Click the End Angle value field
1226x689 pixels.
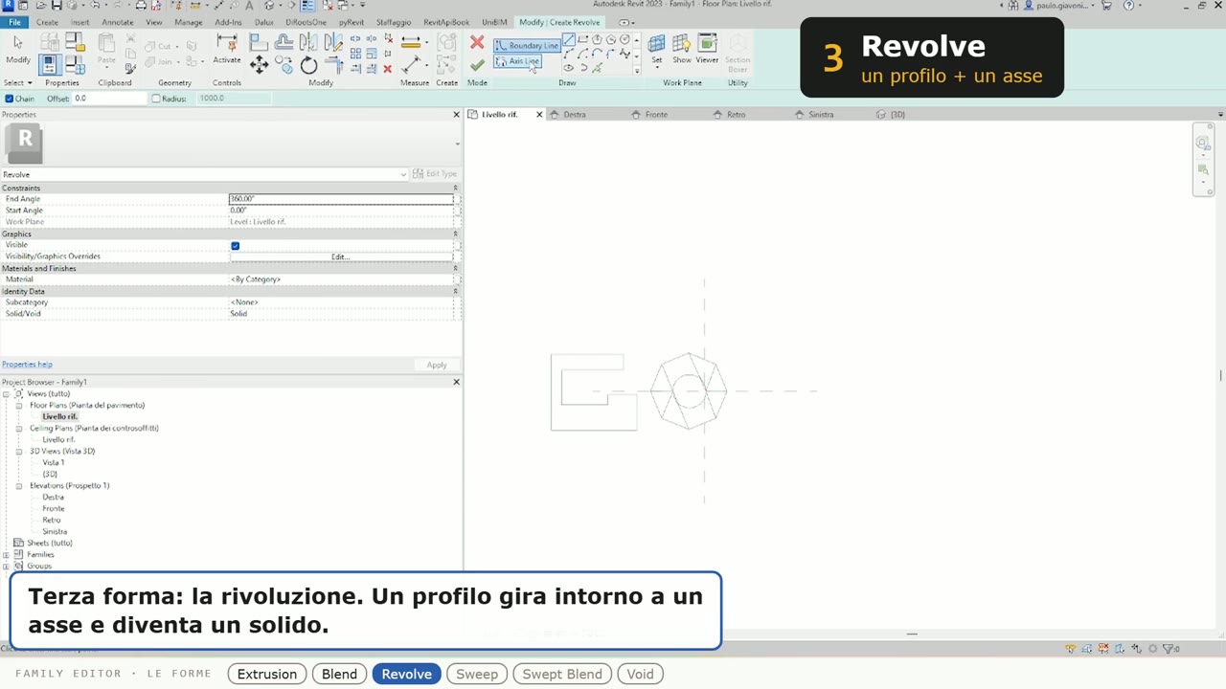coord(340,199)
